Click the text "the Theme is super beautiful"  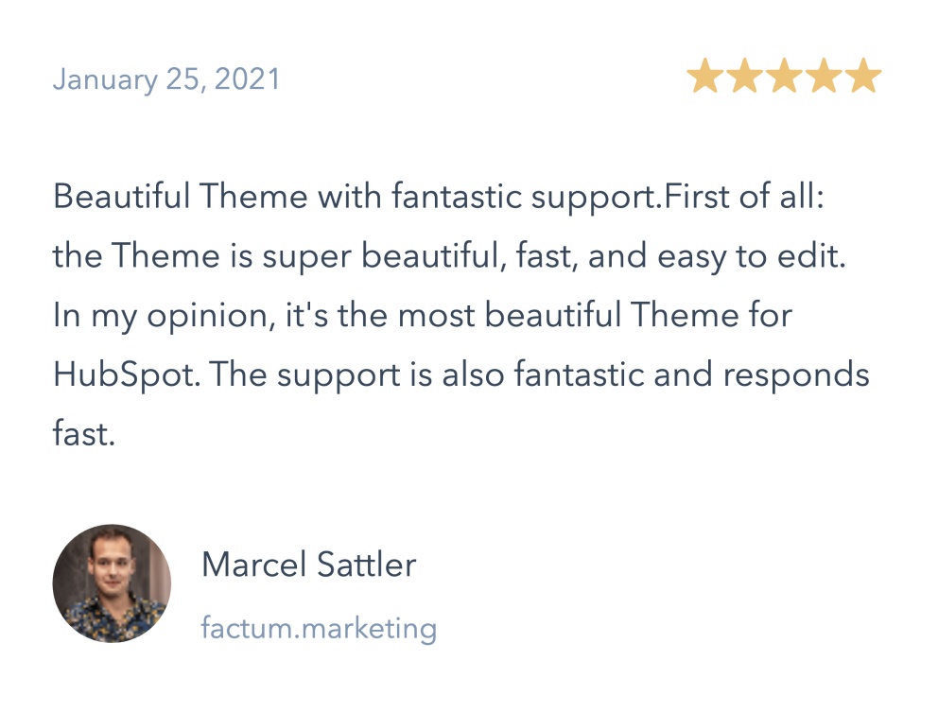pos(276,256)
